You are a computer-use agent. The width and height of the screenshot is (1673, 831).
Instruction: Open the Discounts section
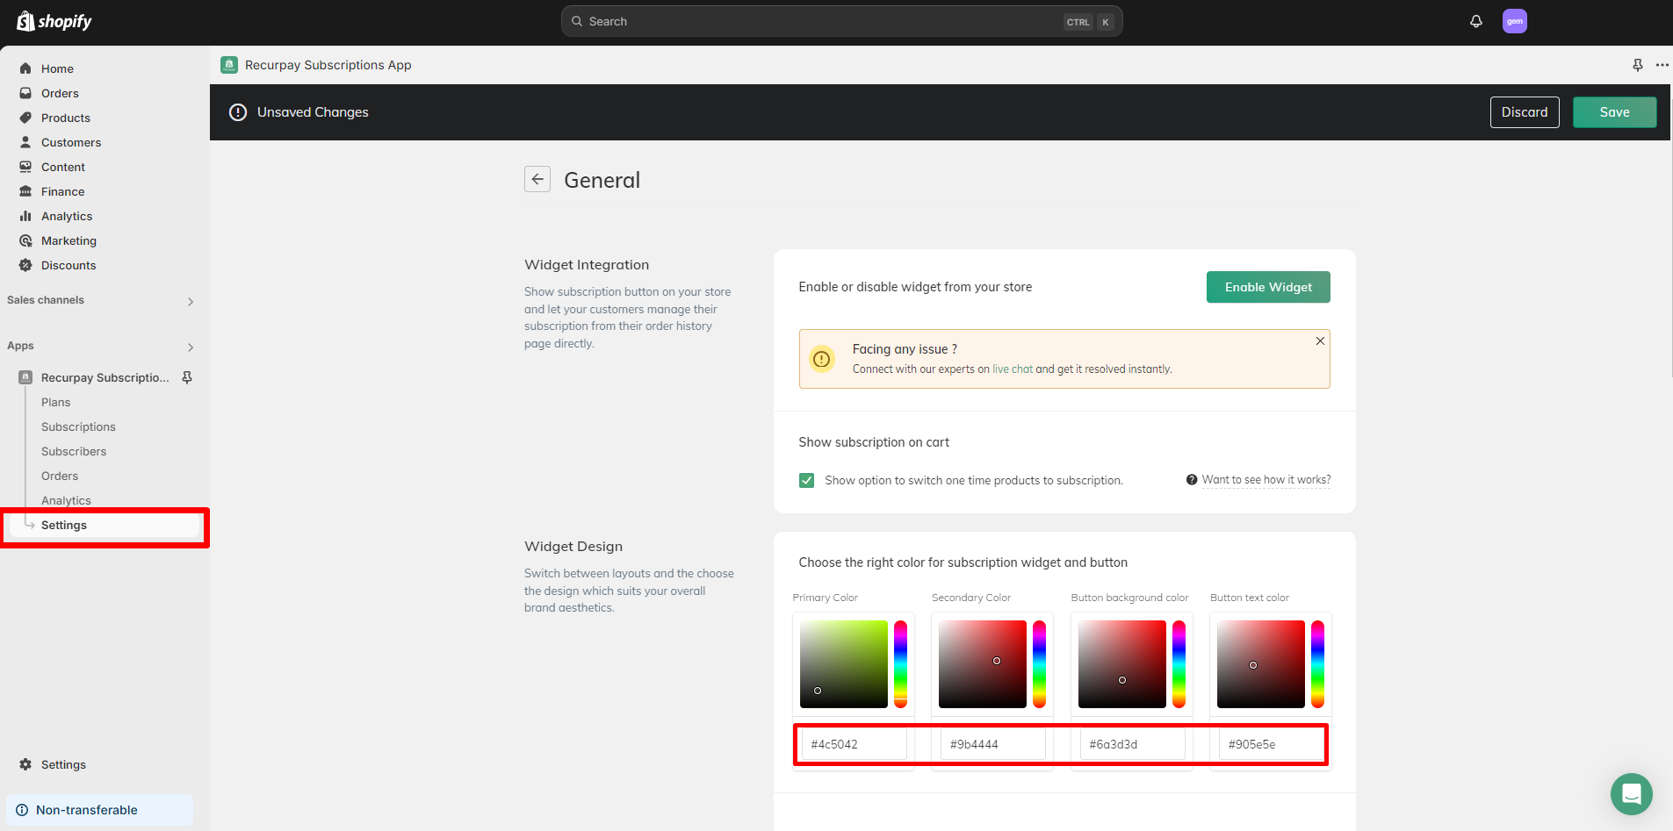click(x=69, y=265)
